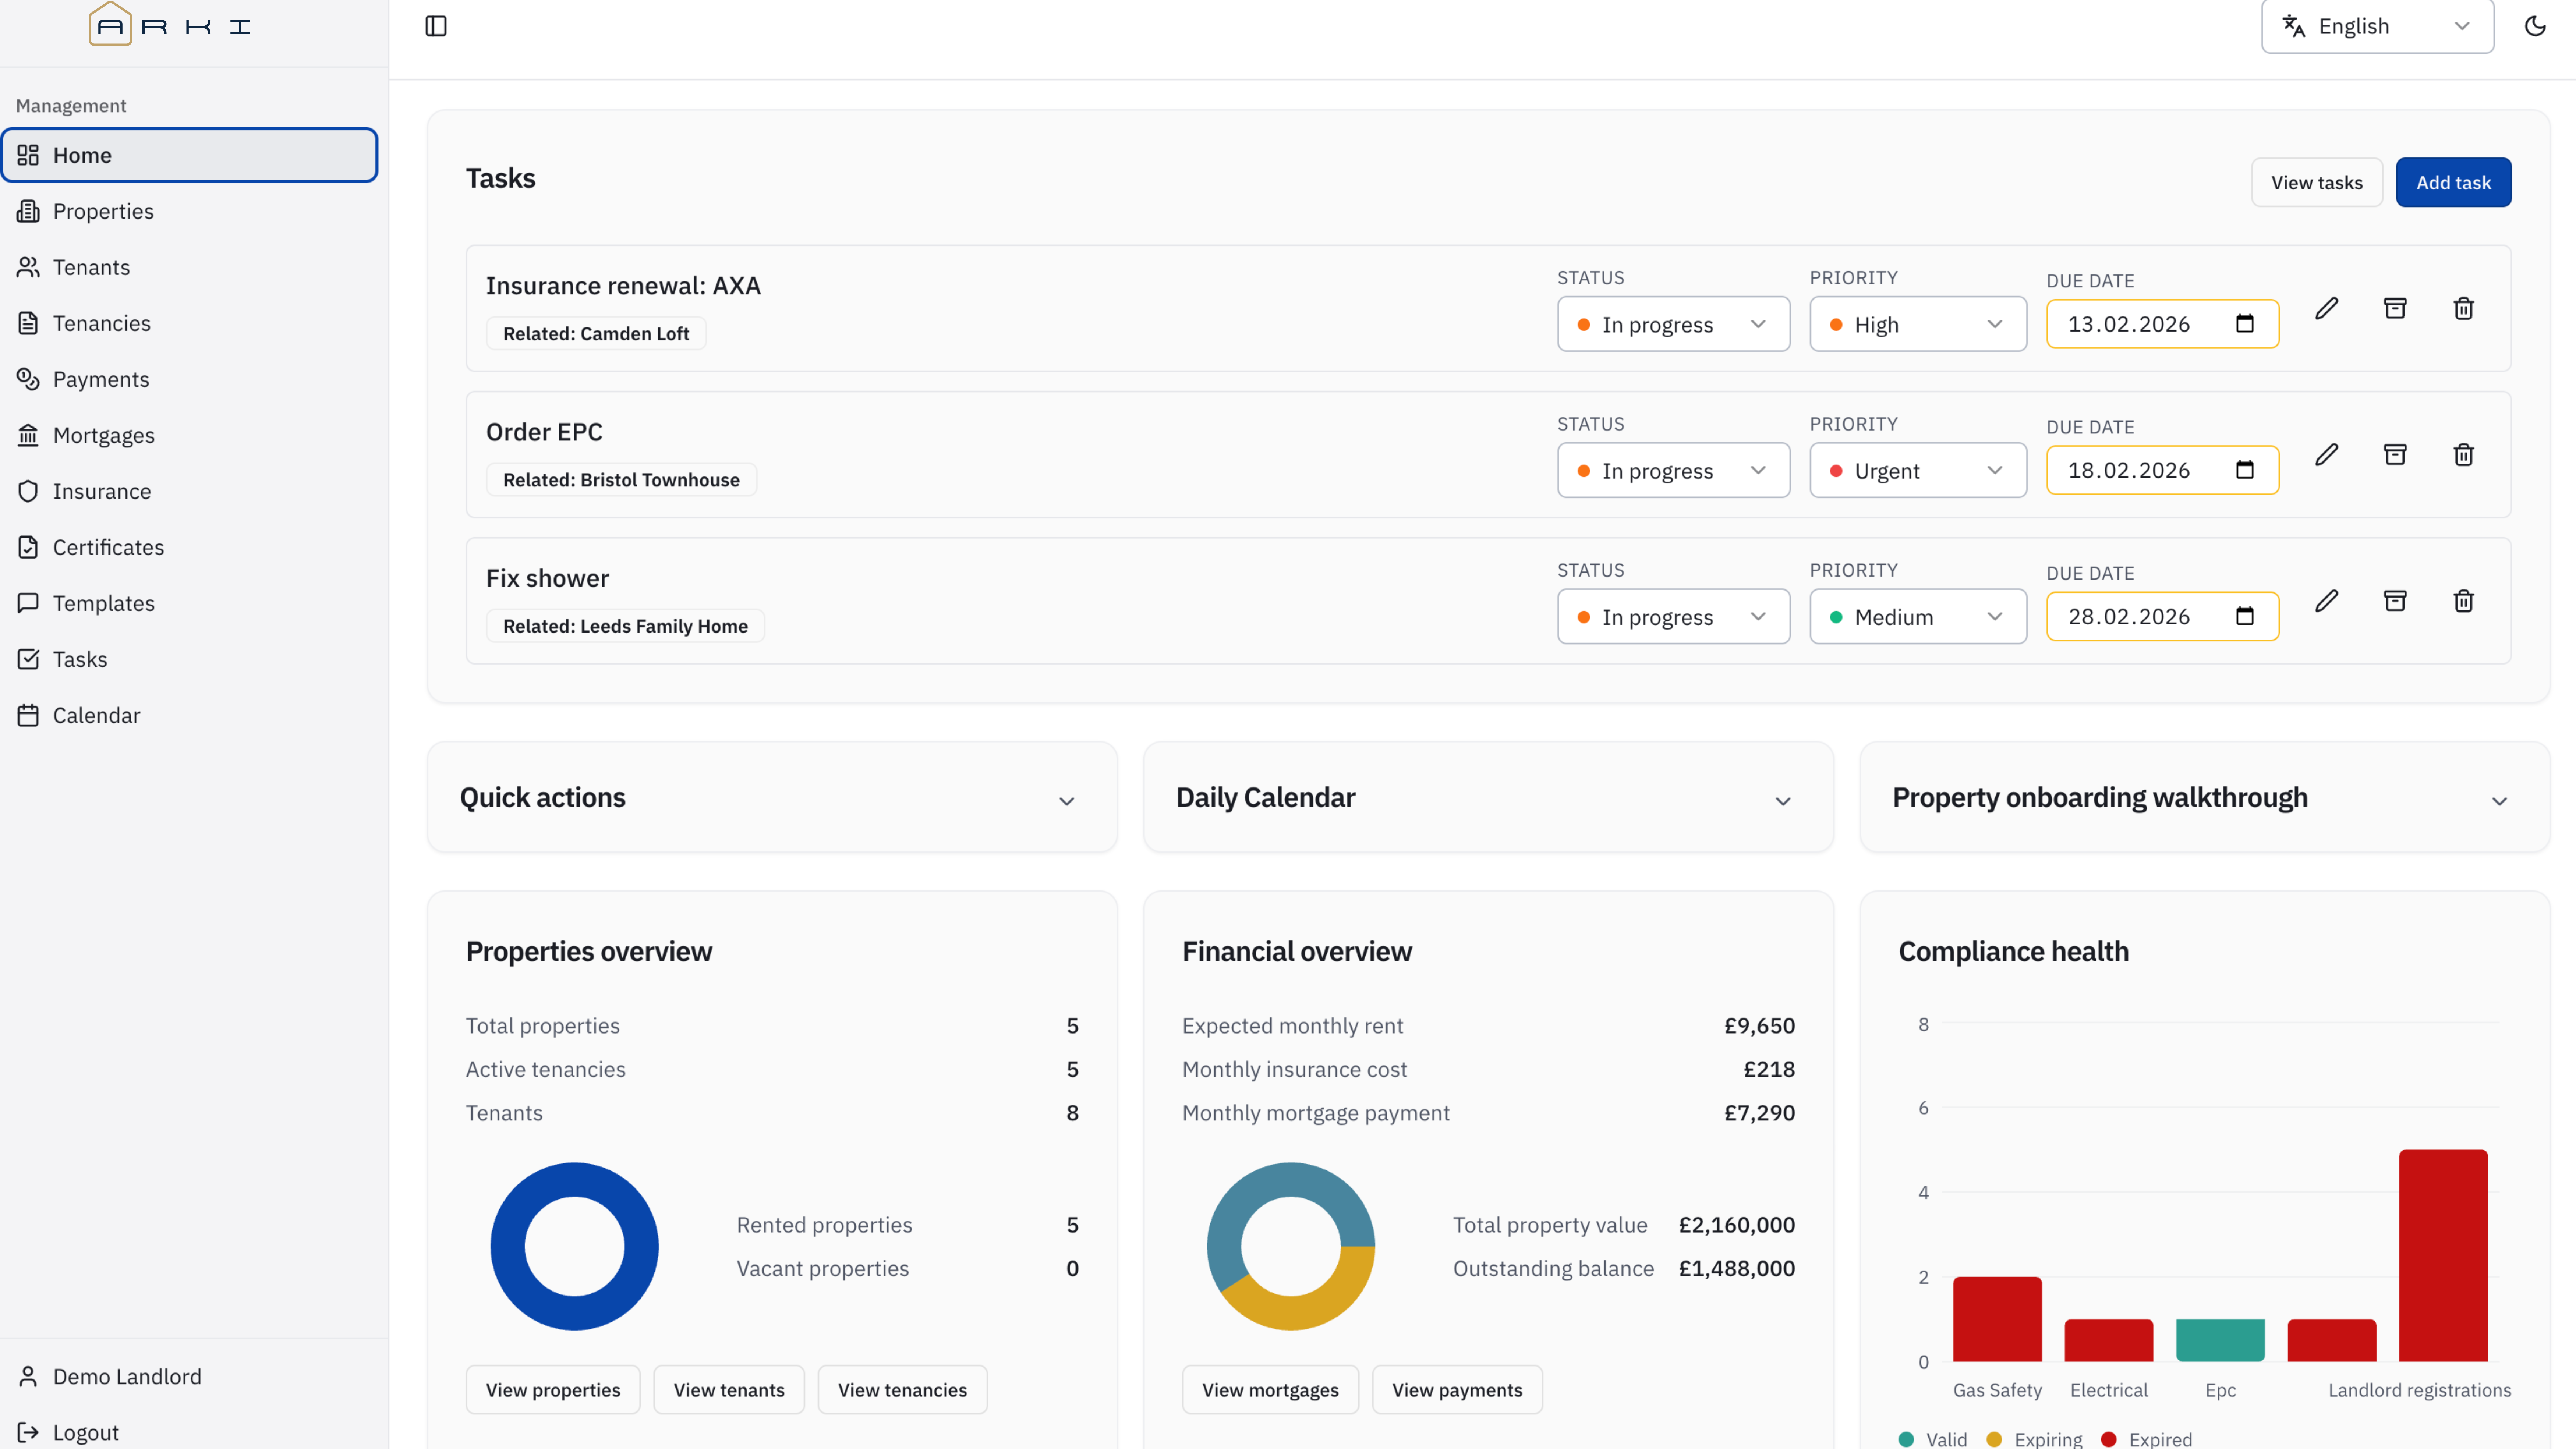Delete the Fix shower task
The width and height of the screenshot is (2576, 1449).
pyautogui.click(x=2464, y=600)
